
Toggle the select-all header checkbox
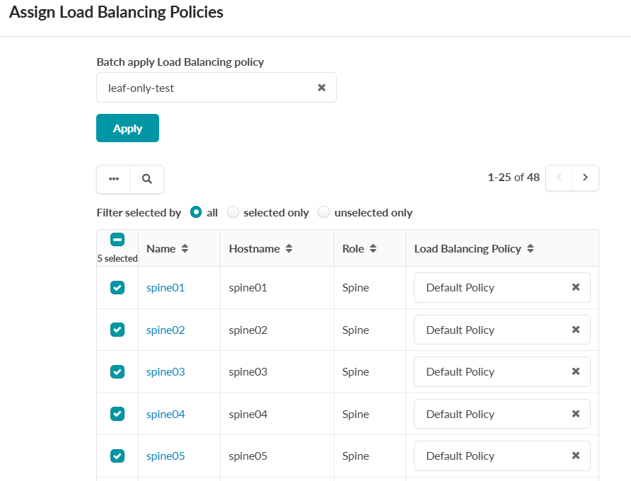click(117, 240)
